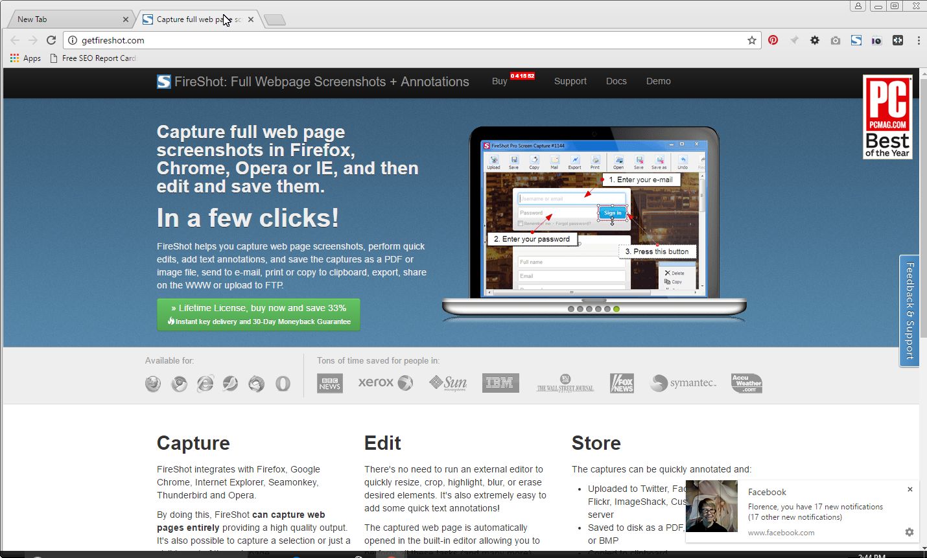927x558 pixels.
Task: Close the New Tab browser tab
Action: tap(126, 19)
